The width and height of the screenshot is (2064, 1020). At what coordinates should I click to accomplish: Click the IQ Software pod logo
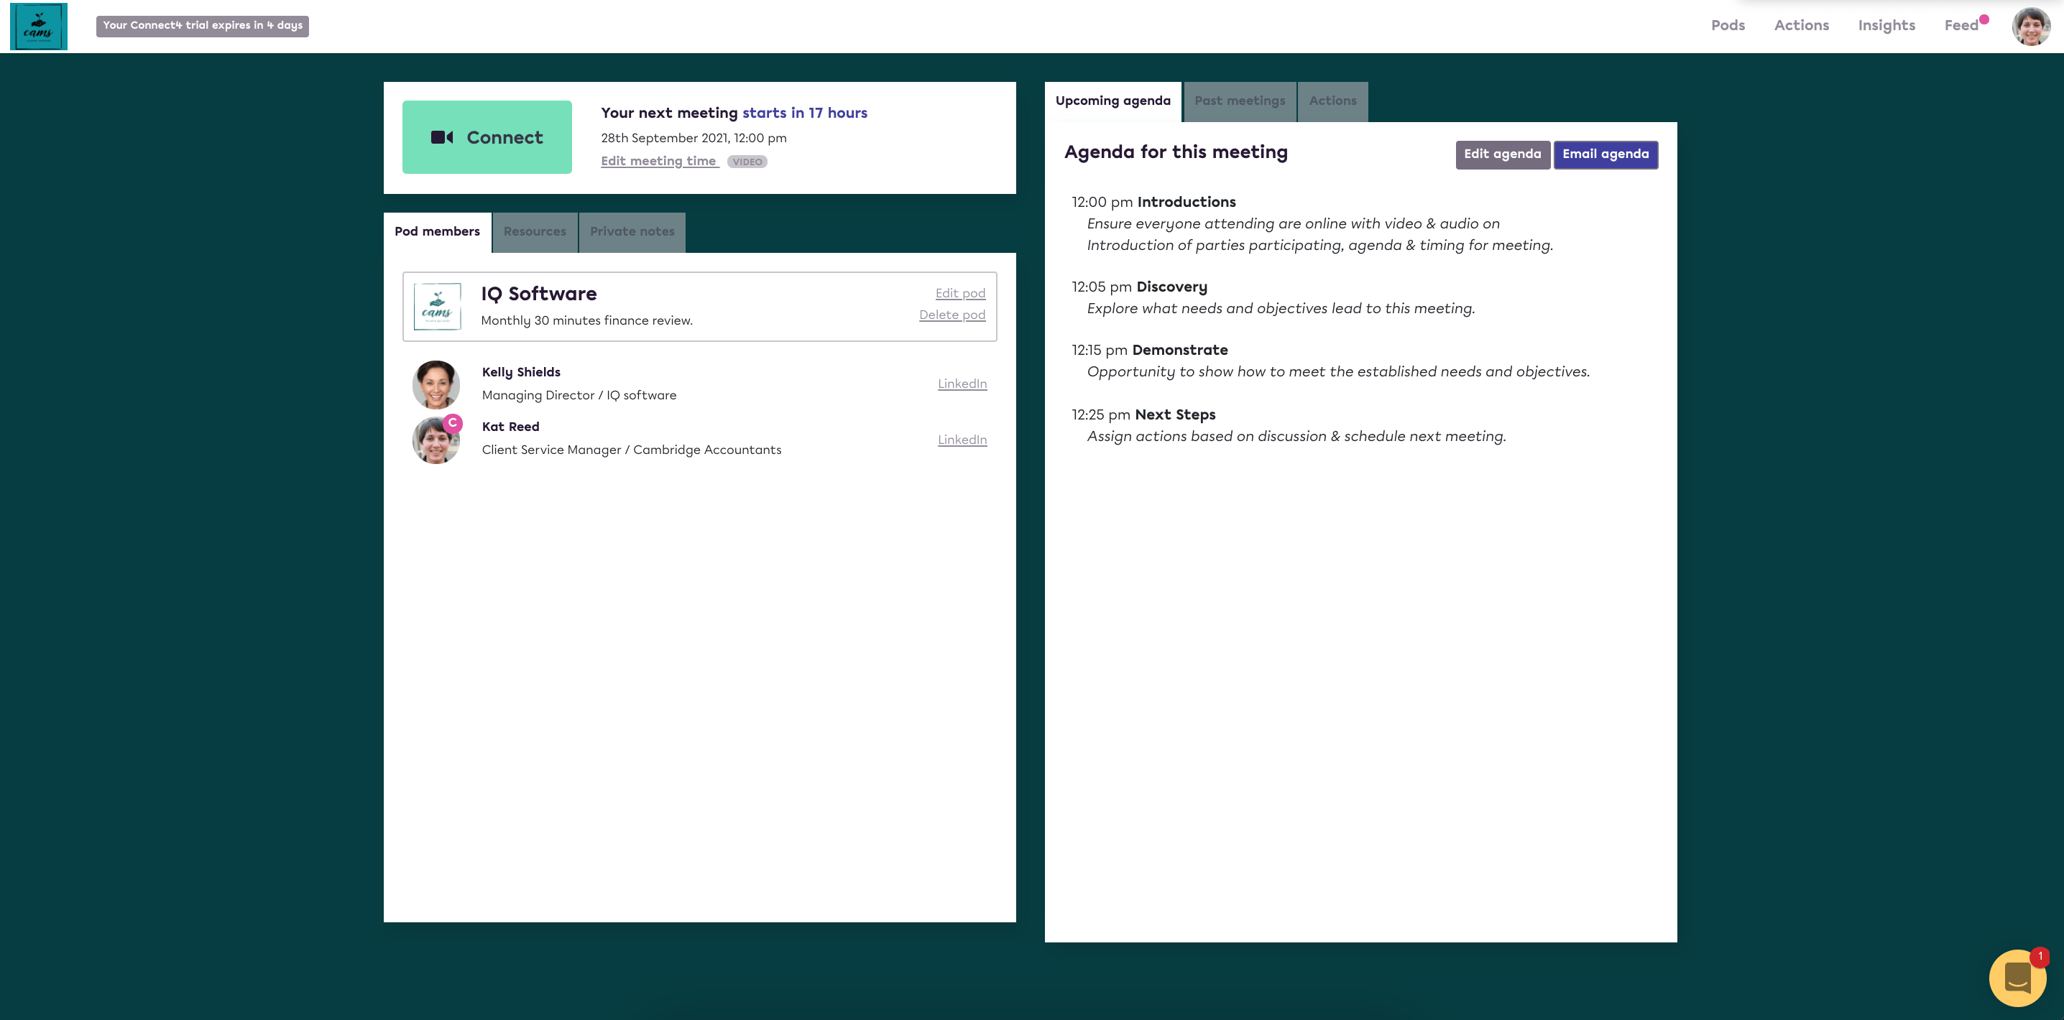pos(437,307)
